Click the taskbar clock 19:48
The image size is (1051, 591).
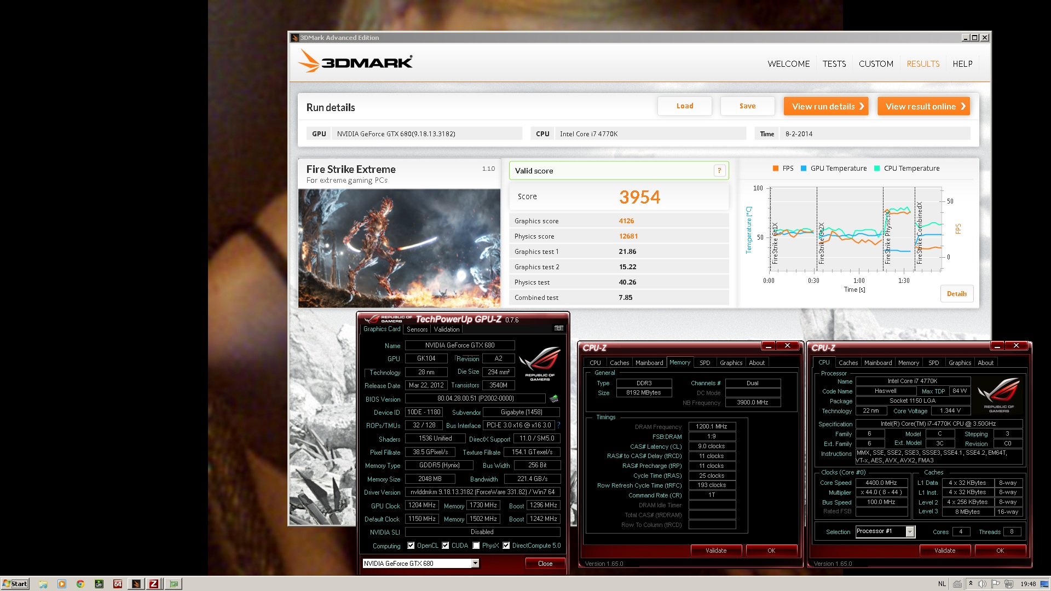1028,584
